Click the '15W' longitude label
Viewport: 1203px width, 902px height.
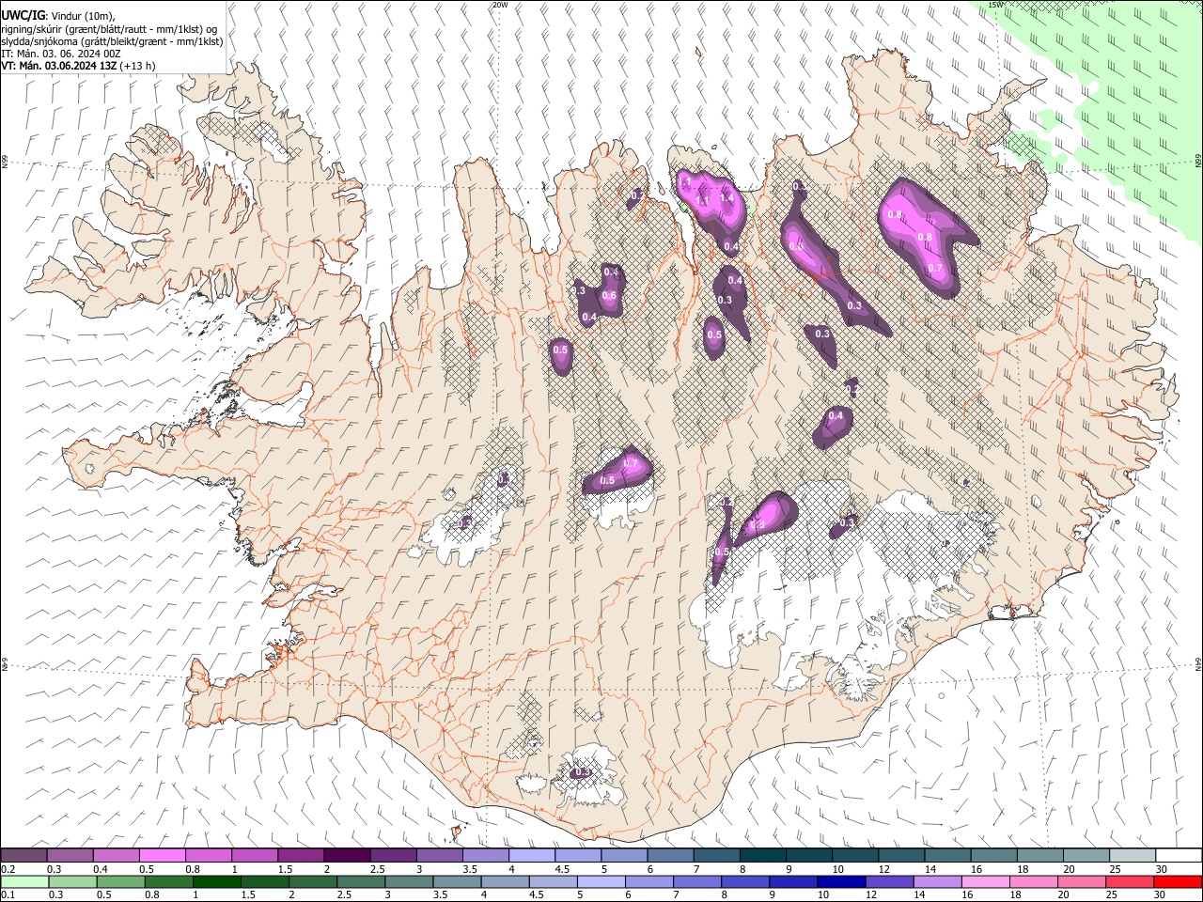(x=997, y=5)
